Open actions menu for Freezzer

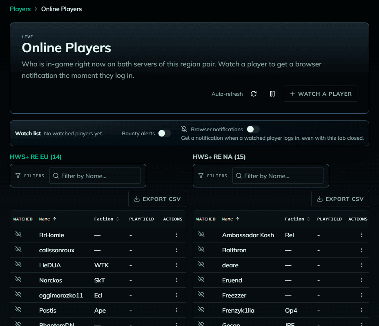[x=362, y=295]
